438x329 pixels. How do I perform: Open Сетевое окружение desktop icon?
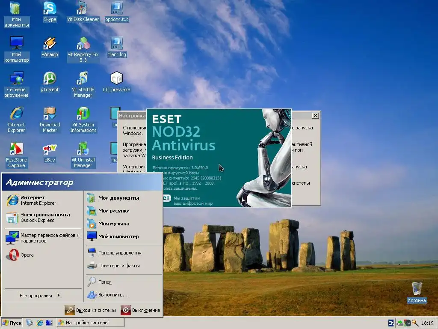tap(16, 84)
